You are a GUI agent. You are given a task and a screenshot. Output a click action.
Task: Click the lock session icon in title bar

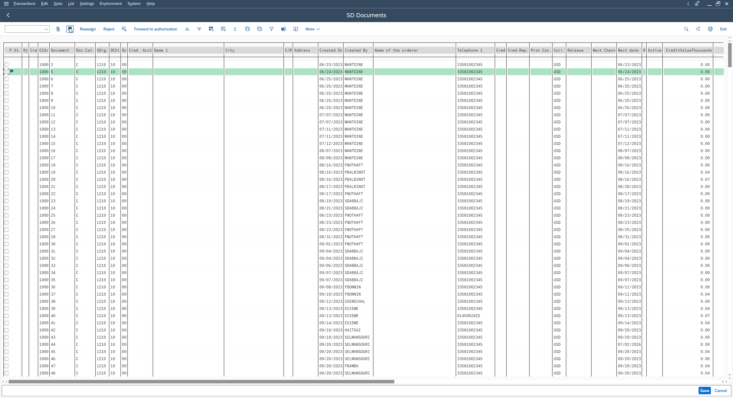pyautogui.click(x=697, y=4)
